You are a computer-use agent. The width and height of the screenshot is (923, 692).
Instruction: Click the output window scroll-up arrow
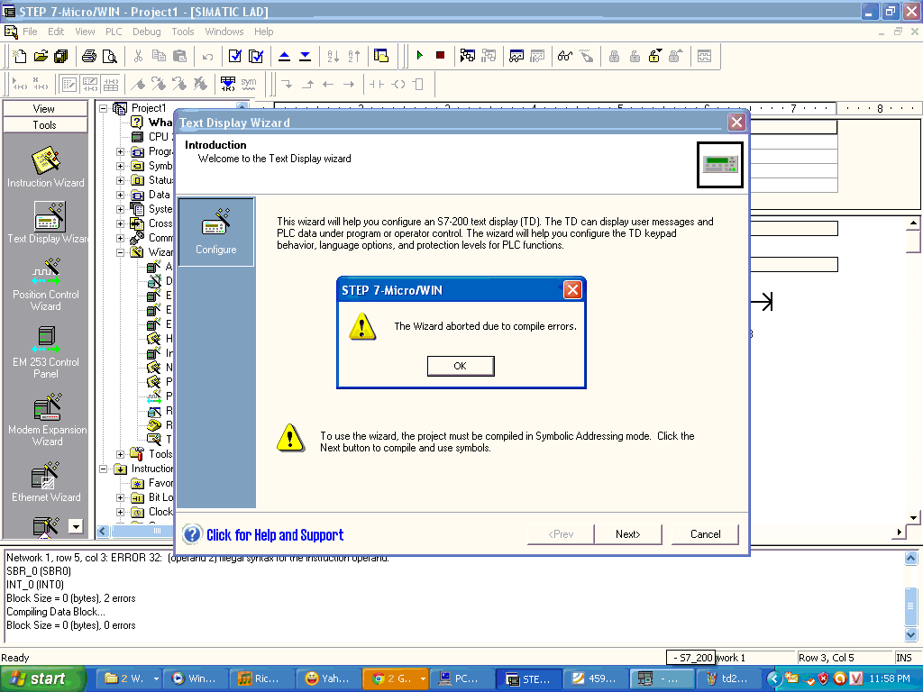pyautogui.click(x=910, y=558)
